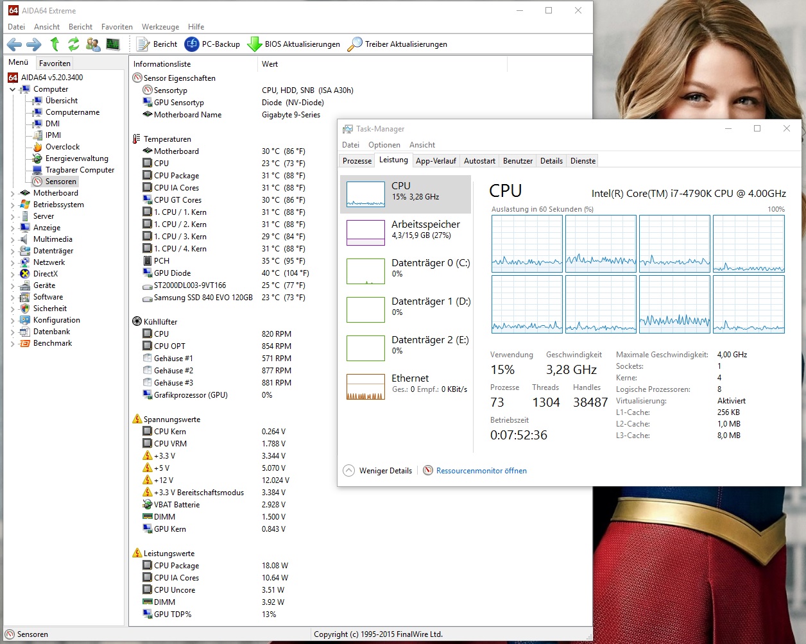
Task: Expand the Anzeige tree node
Action: pyautogui.click(x=13, y=228)
